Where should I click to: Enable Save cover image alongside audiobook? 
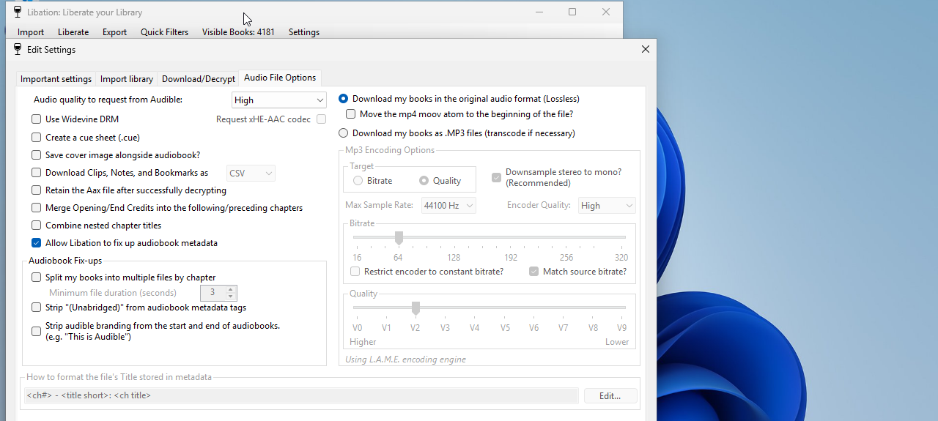coord(36,155)
